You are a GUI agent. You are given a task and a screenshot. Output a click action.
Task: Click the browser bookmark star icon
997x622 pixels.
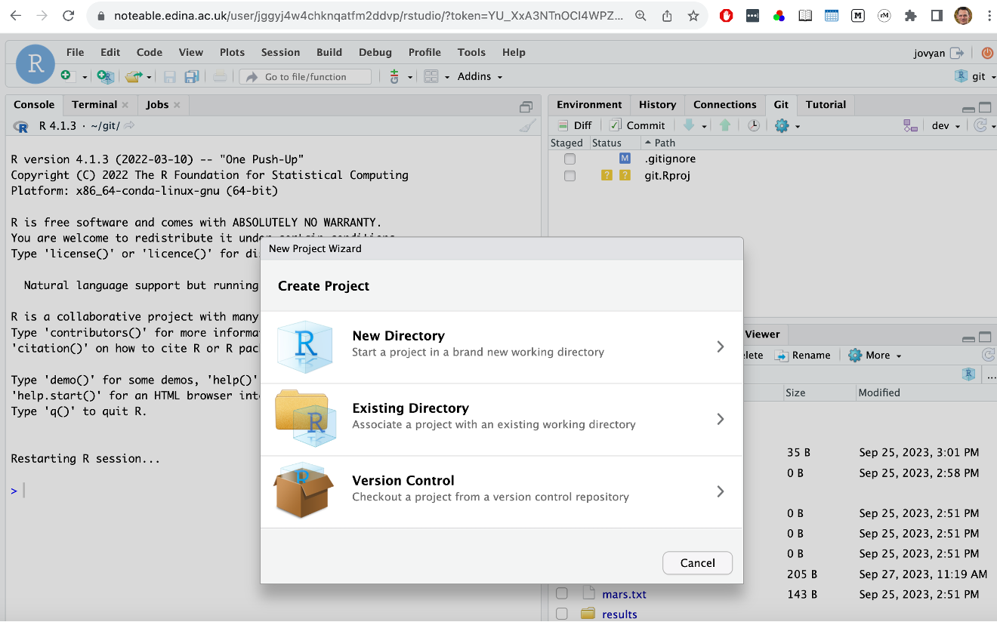point(693,16)
